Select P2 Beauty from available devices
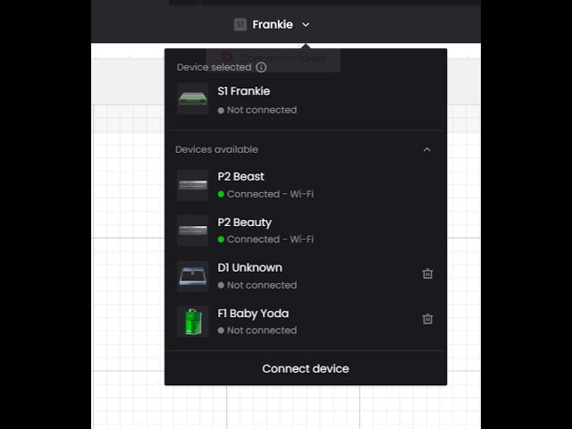 point(306,231)
